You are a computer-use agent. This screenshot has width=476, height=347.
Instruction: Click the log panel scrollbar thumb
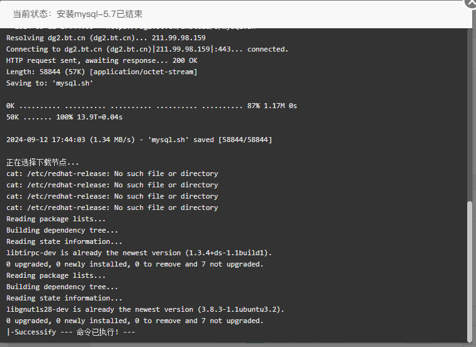coord(470,271)
